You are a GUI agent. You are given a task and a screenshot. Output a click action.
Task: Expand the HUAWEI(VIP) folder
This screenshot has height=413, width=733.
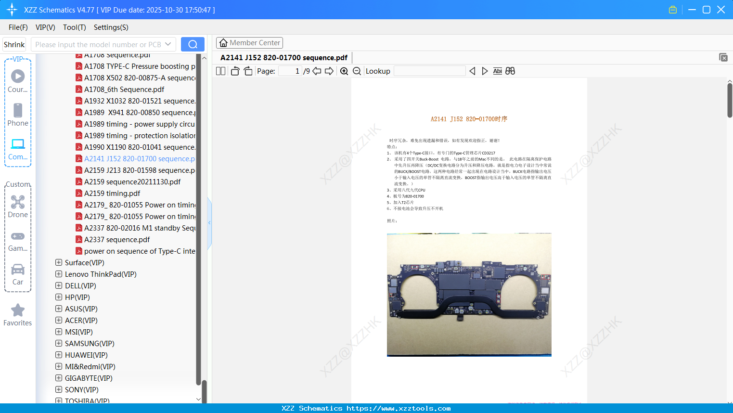59,355
